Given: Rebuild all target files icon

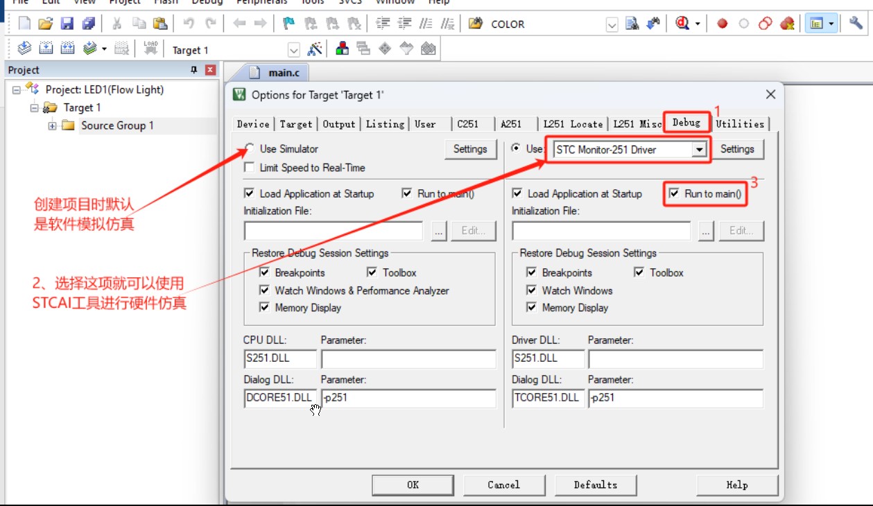Looking at the screenshot, I should [x=67, y=49].
